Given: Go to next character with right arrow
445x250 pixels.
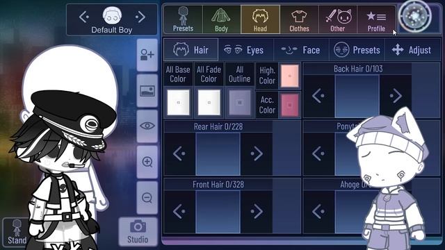Looking at the screenshot, I should pos(140,17).
